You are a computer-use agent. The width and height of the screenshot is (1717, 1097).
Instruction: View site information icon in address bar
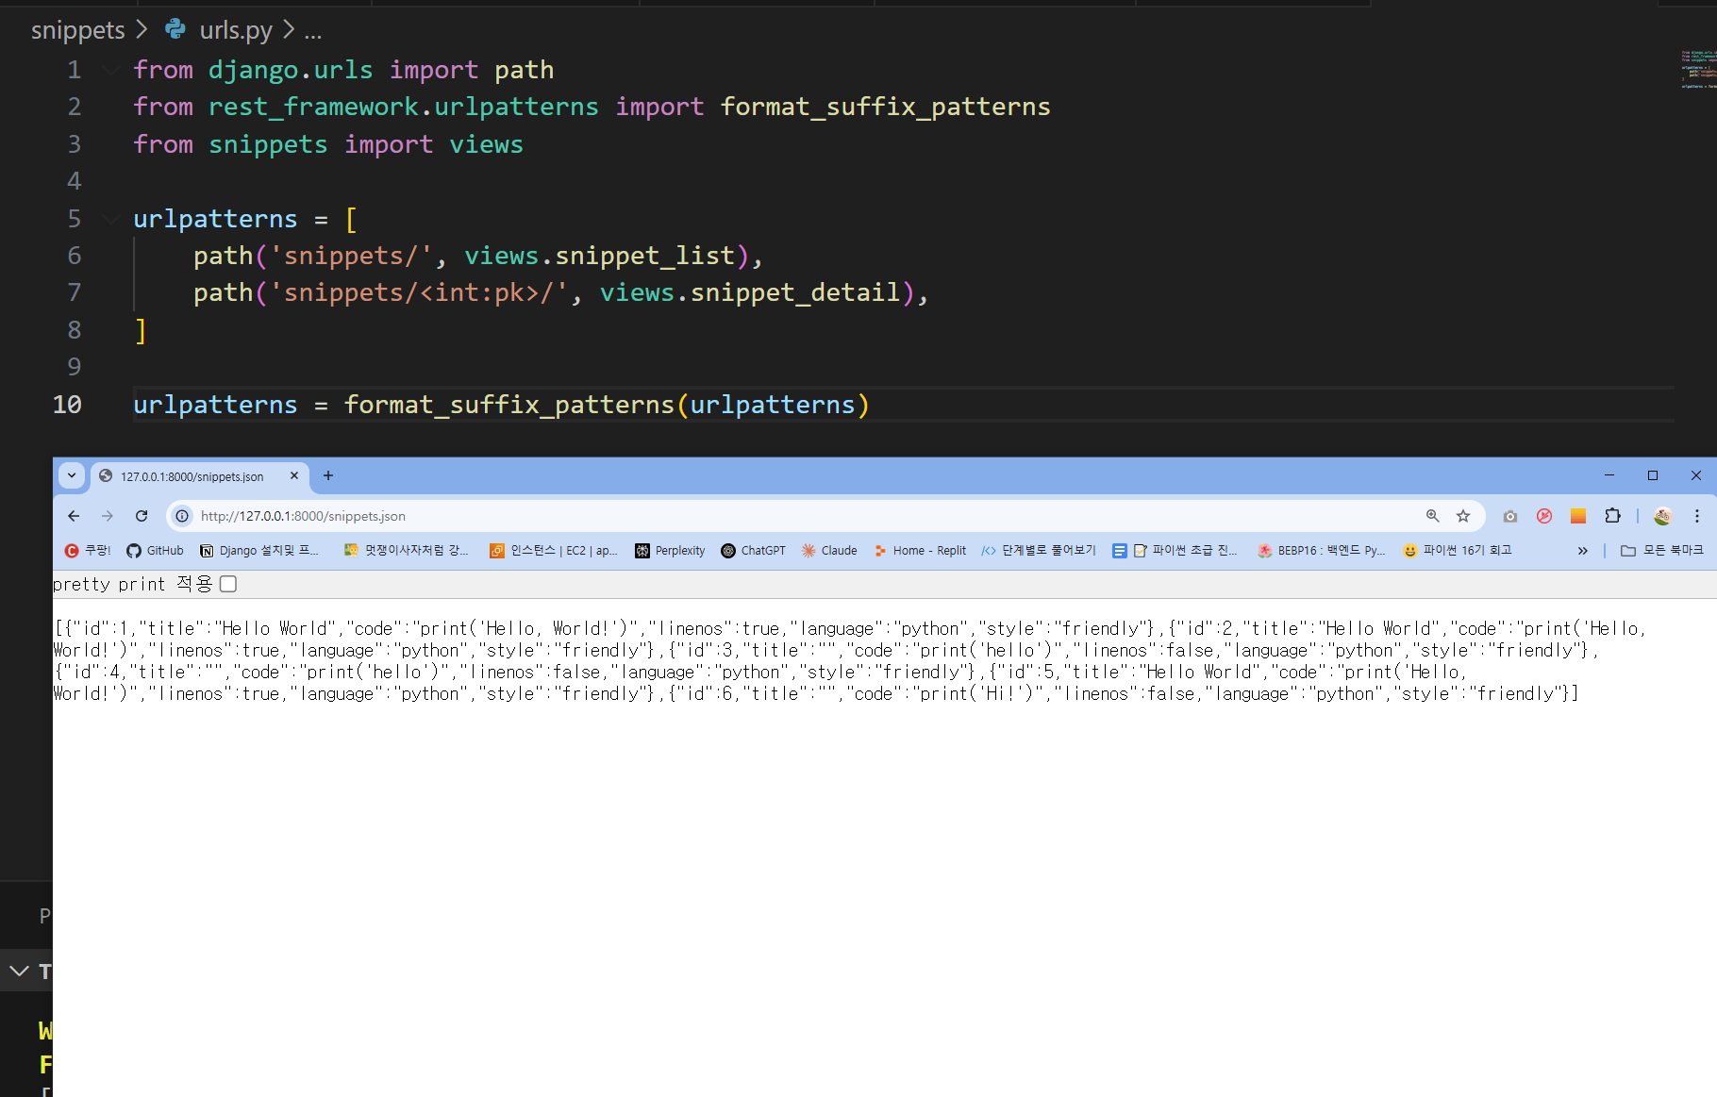coord(182,516)
